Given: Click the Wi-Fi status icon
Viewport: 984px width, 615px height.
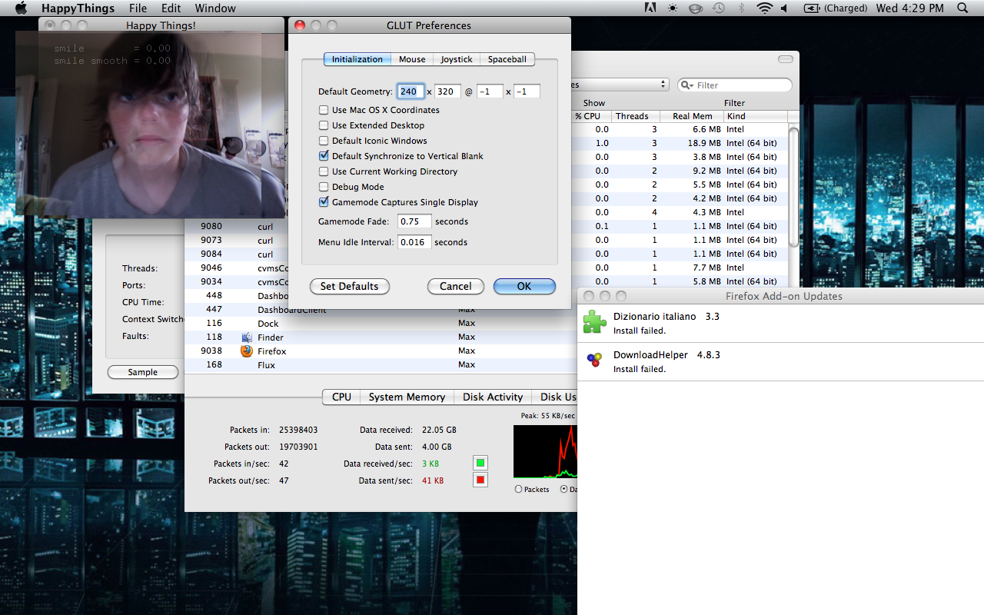Looking at the screenshot, I should (x=763, y=8).
